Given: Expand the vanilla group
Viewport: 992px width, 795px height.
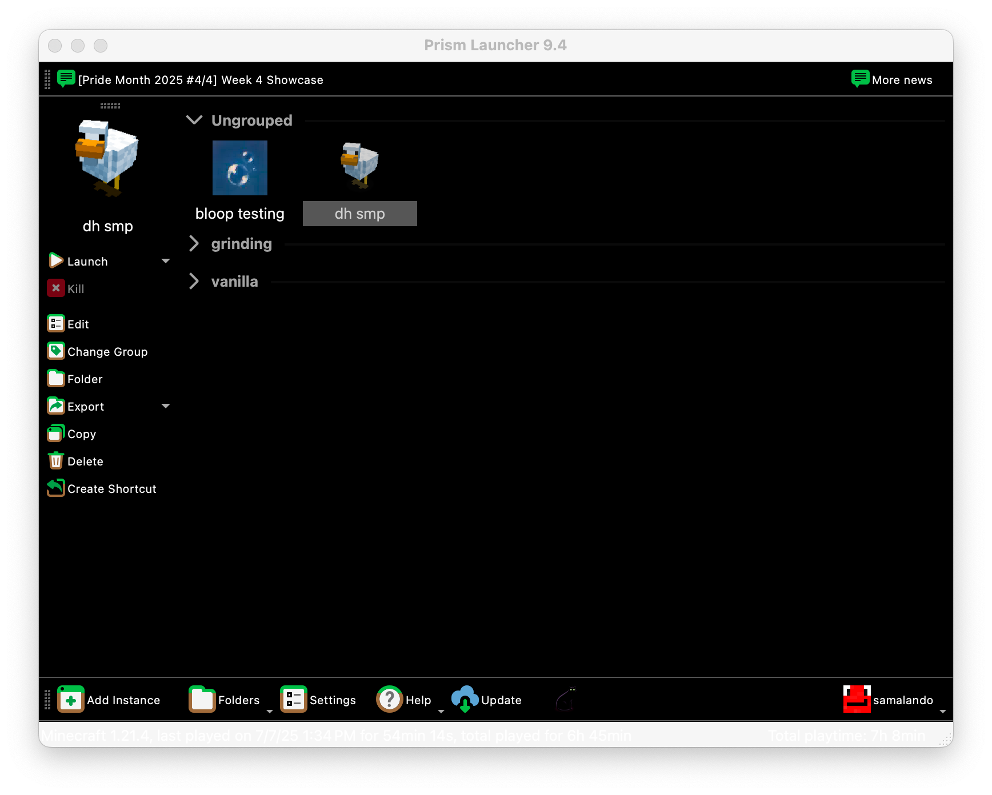Looking at the screenshot, I should coord(194,281).
